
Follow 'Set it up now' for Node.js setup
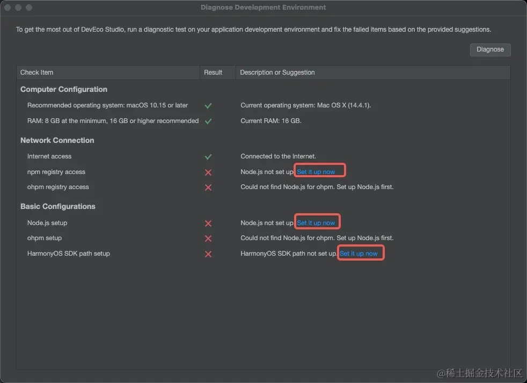(x=316, y=223)
